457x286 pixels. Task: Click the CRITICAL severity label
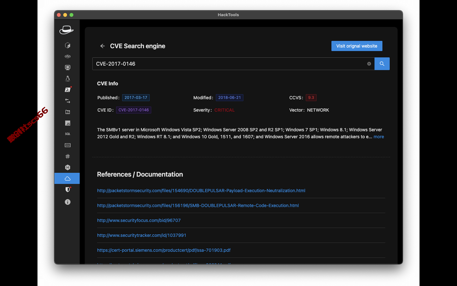coord(225,110)
